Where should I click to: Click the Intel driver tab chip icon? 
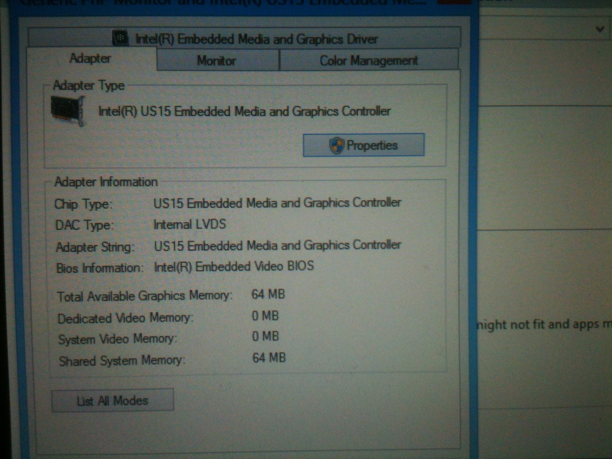[x=120, y=38]
